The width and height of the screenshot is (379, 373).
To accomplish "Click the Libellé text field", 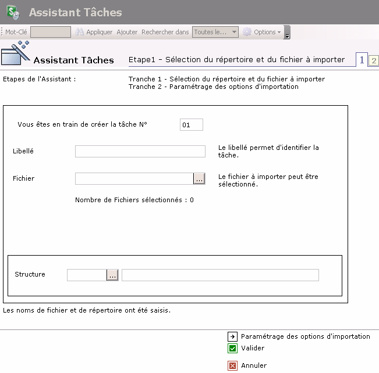I will pyautogui.click(x=140, y=152).
